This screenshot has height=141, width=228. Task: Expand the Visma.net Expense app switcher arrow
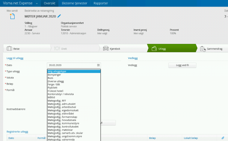[x=37, y=4]
